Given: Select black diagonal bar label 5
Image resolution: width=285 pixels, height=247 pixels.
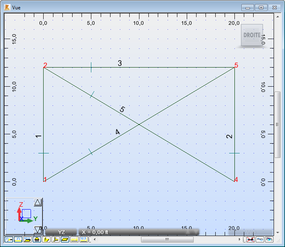Looking at the screenshot, I should pos(122,109).
